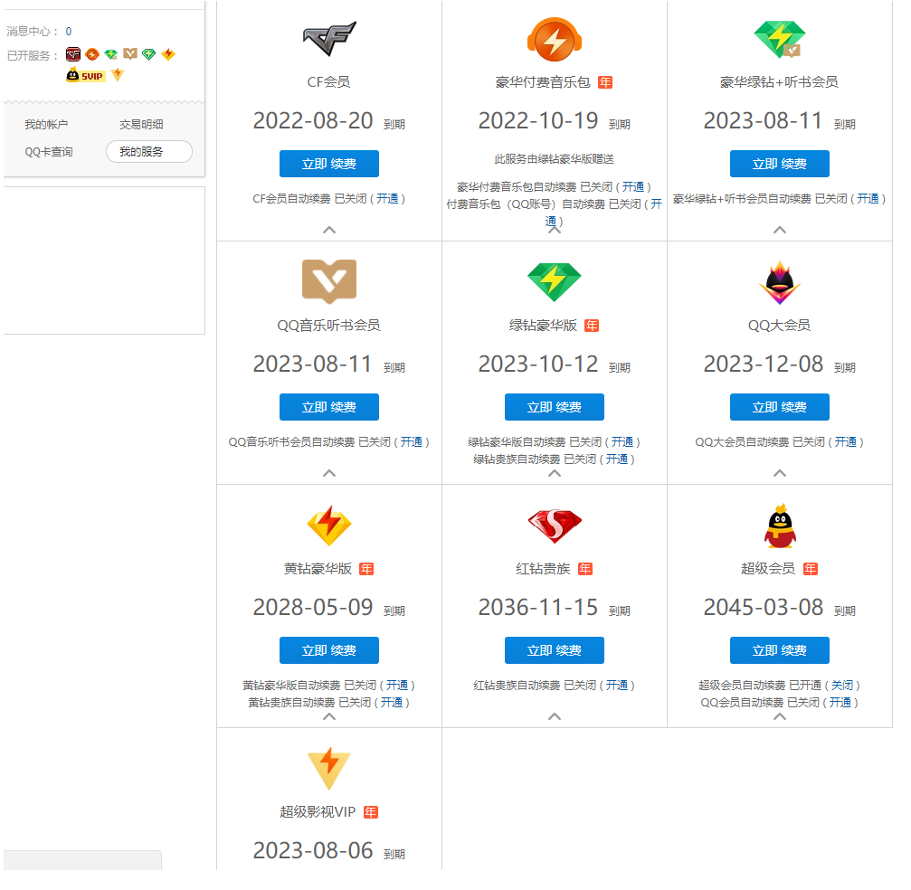Open 消息中心 message count link
911x890 pixels.
[x=69, y=32]
